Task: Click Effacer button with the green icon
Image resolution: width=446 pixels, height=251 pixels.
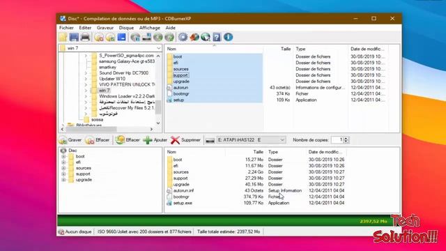Action: (128, 140)
